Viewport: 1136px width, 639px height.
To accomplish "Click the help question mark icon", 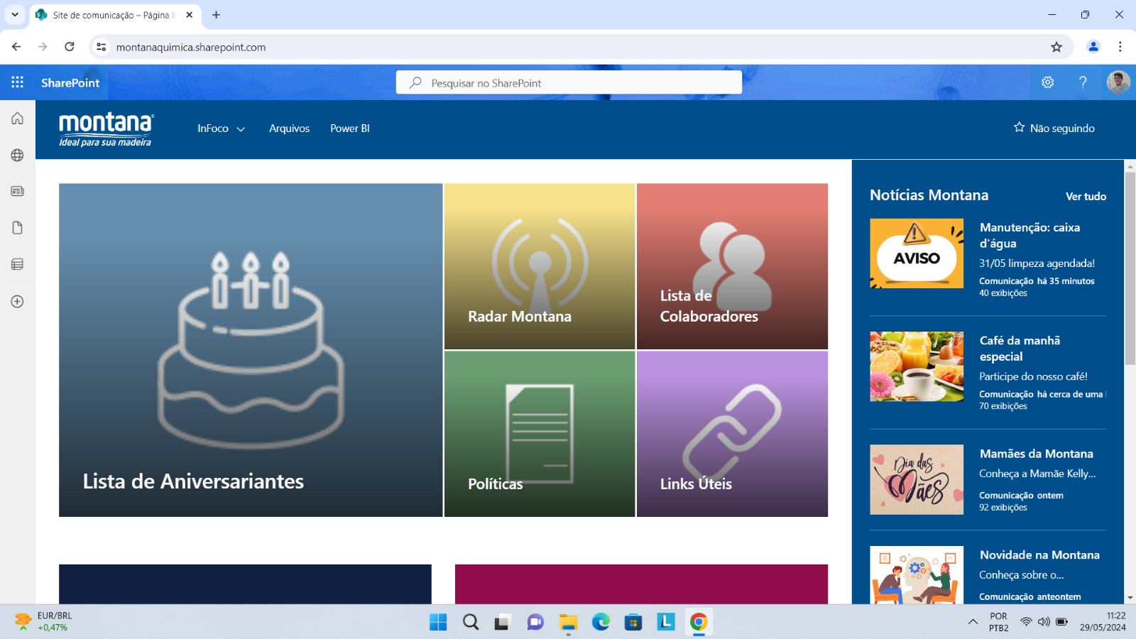I will (1083, 82).
